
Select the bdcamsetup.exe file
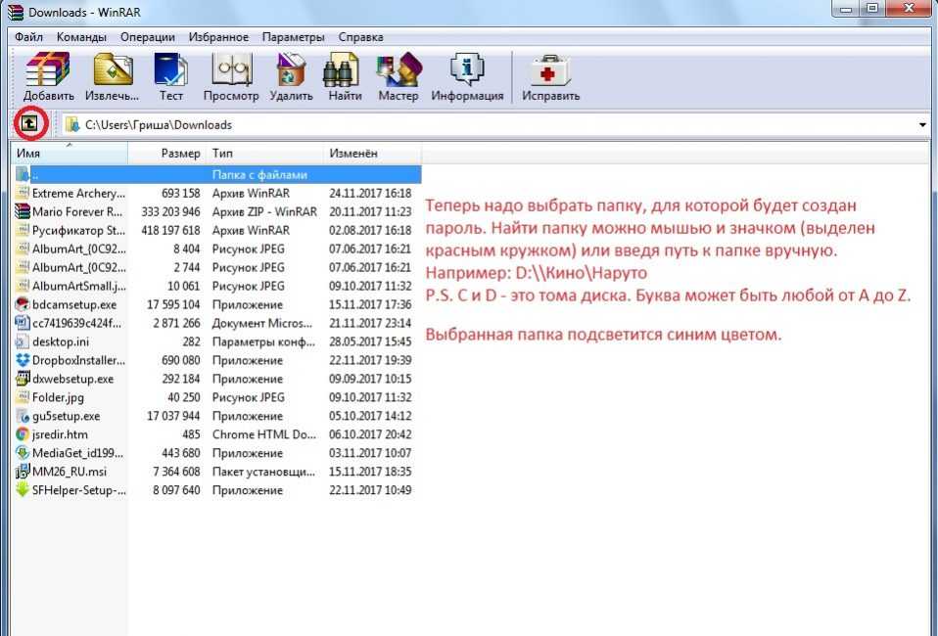(73, 305)
